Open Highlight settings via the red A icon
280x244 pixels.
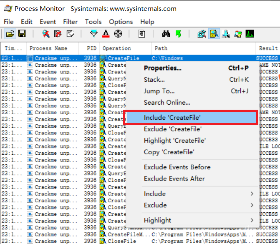106,33
